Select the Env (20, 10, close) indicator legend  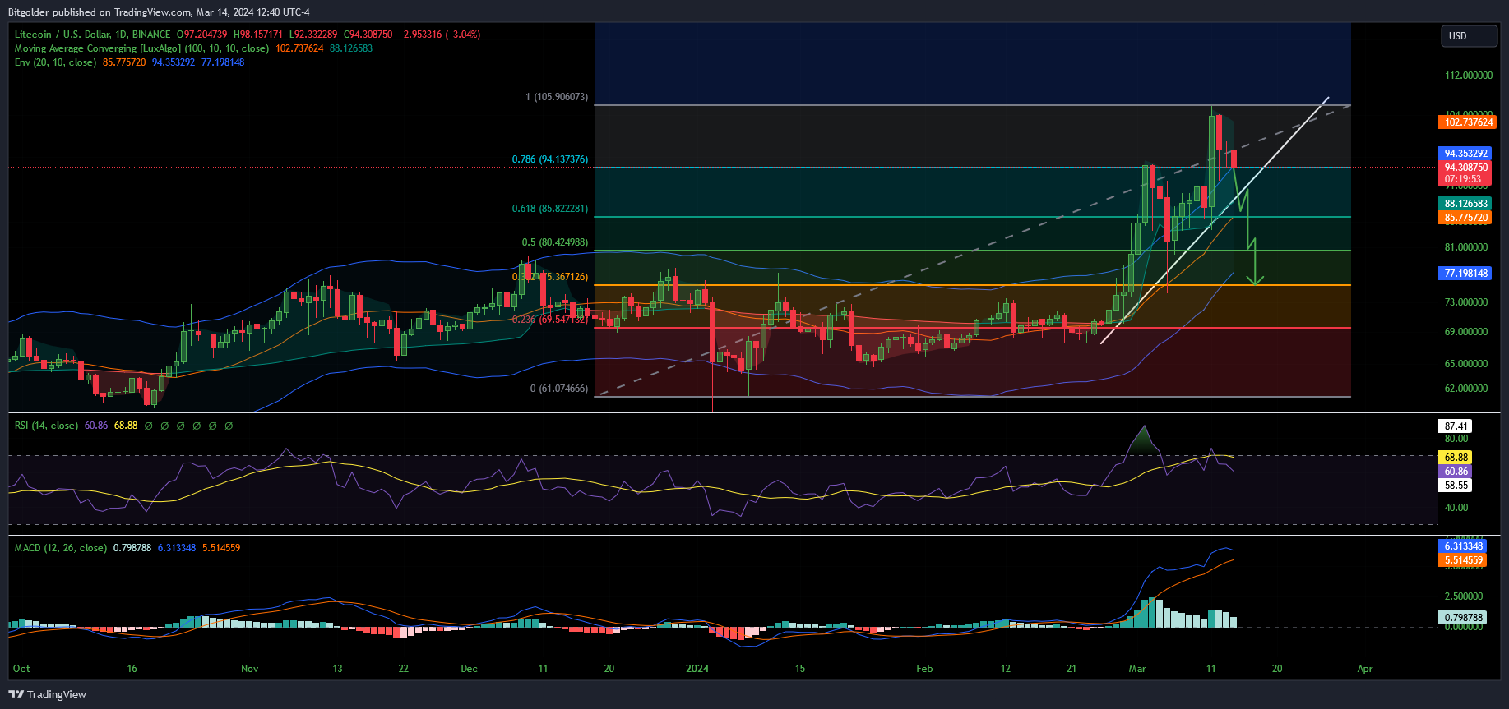tap(55, 62)
